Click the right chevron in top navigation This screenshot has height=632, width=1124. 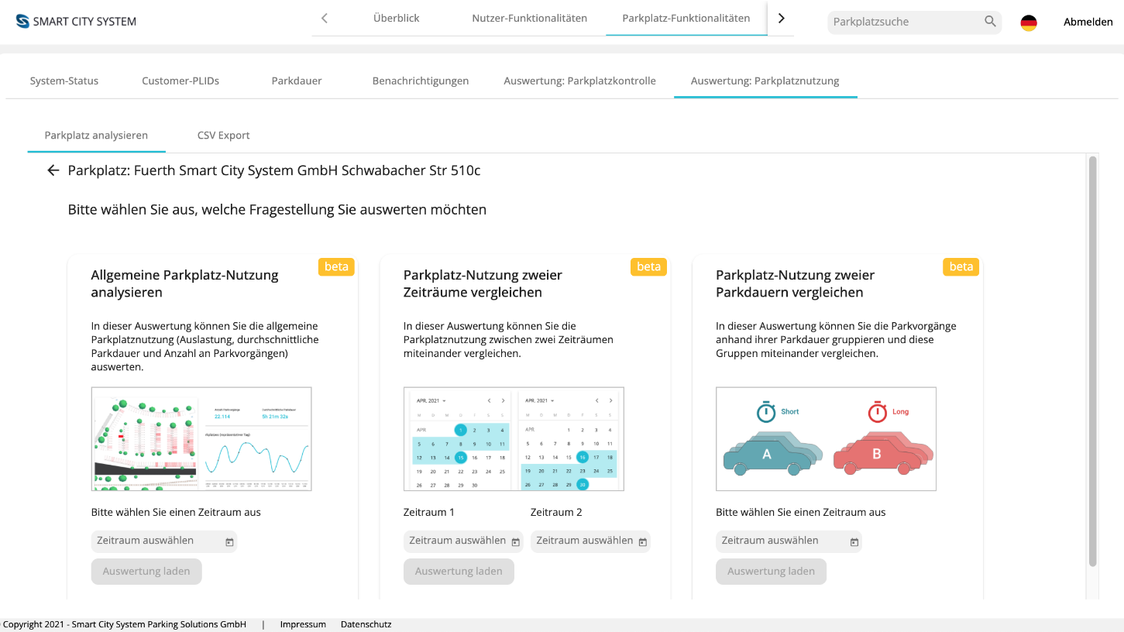pos(781,17)
